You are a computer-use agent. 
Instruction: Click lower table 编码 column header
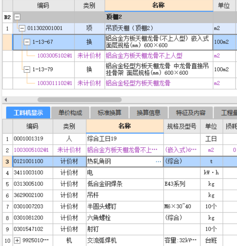[x=33, y=126]
